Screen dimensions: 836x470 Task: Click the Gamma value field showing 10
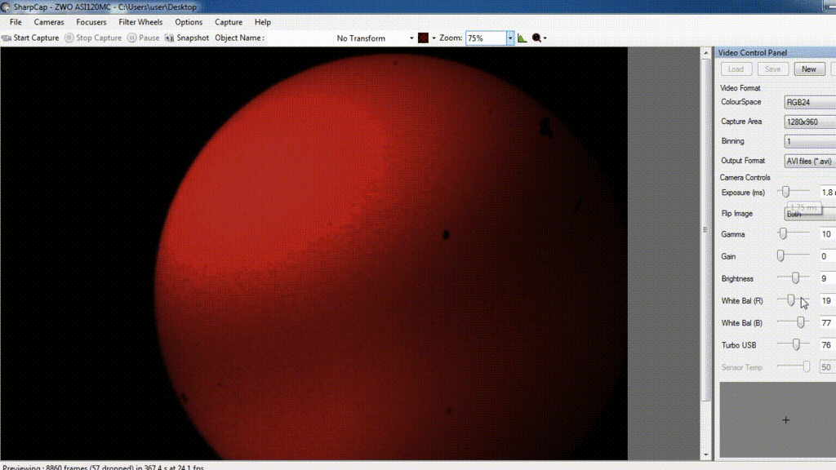coord(828,234)
